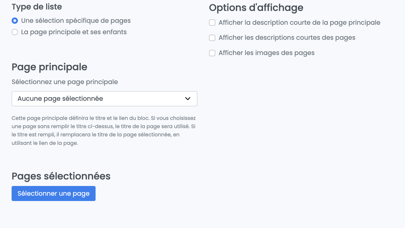
Task: Enable checkbox for main page short description
Action: pos(212,23)
